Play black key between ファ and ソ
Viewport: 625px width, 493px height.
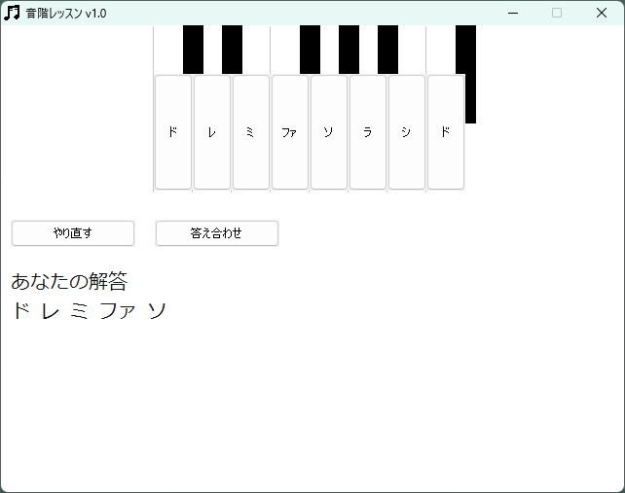pyautogui.click(x=310, y=50)
